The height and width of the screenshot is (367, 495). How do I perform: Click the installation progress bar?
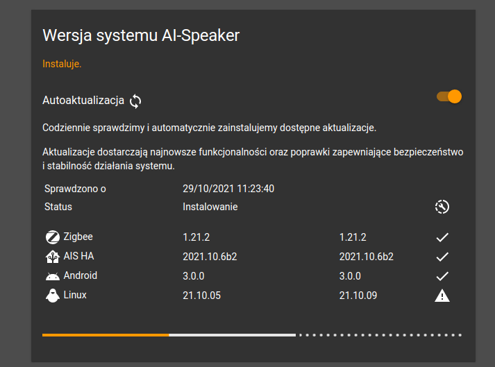click(252, 335)
